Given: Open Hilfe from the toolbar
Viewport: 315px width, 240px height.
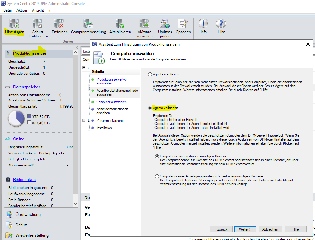Looking at the screenshot, I should (221, 23).
